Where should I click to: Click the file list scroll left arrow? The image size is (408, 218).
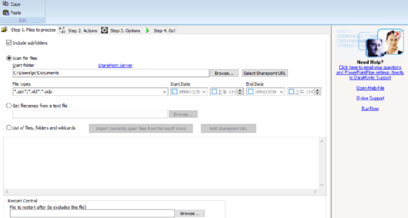click(x=7, y=191)
